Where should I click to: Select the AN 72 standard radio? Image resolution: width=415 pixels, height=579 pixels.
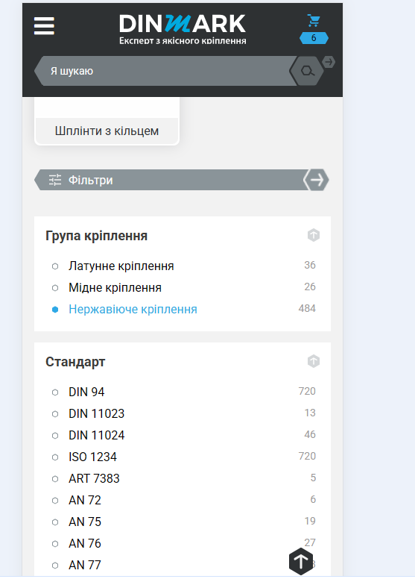pos(55,501)
